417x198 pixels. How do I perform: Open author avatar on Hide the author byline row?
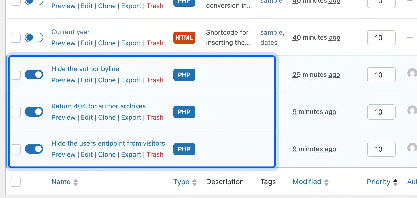(x=412, y=73)
